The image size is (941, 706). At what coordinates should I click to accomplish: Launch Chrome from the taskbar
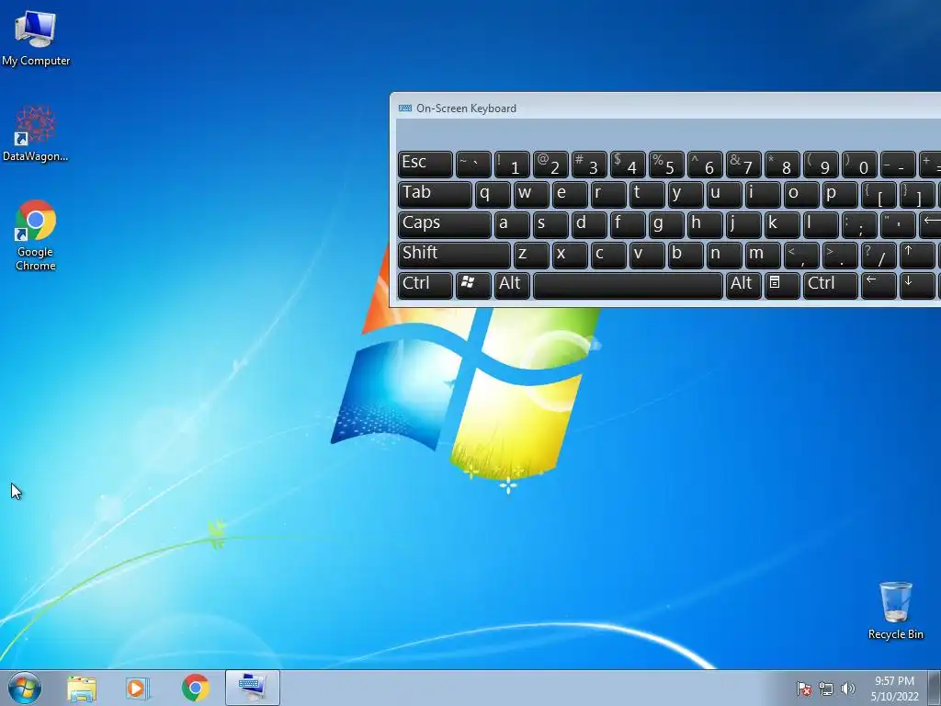(x=195, y=688)
